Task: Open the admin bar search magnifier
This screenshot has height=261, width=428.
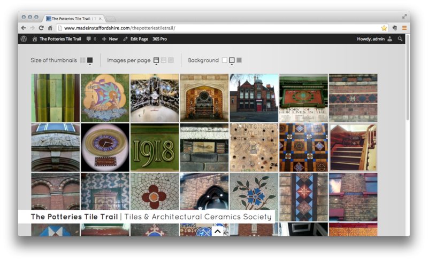Action: [x=400, y=39]
